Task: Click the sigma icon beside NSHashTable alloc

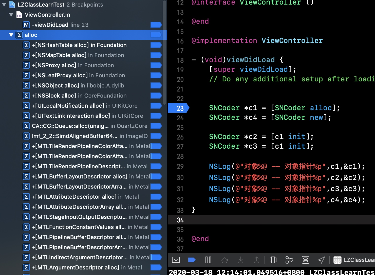Action: 26,45
